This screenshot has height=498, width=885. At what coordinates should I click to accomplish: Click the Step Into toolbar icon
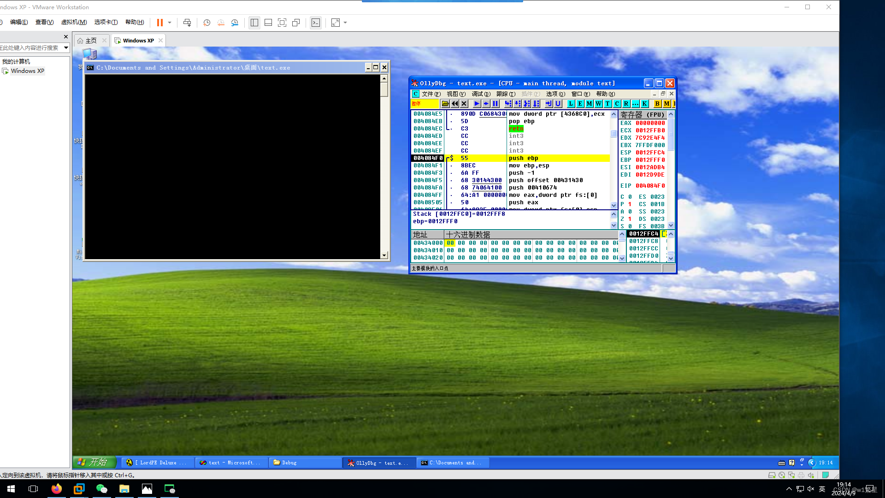point(508,104)
